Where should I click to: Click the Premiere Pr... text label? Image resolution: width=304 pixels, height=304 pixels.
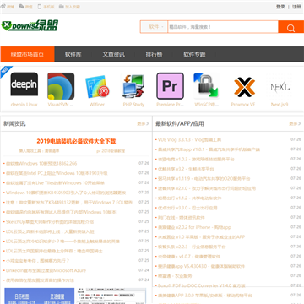[170, 105]
